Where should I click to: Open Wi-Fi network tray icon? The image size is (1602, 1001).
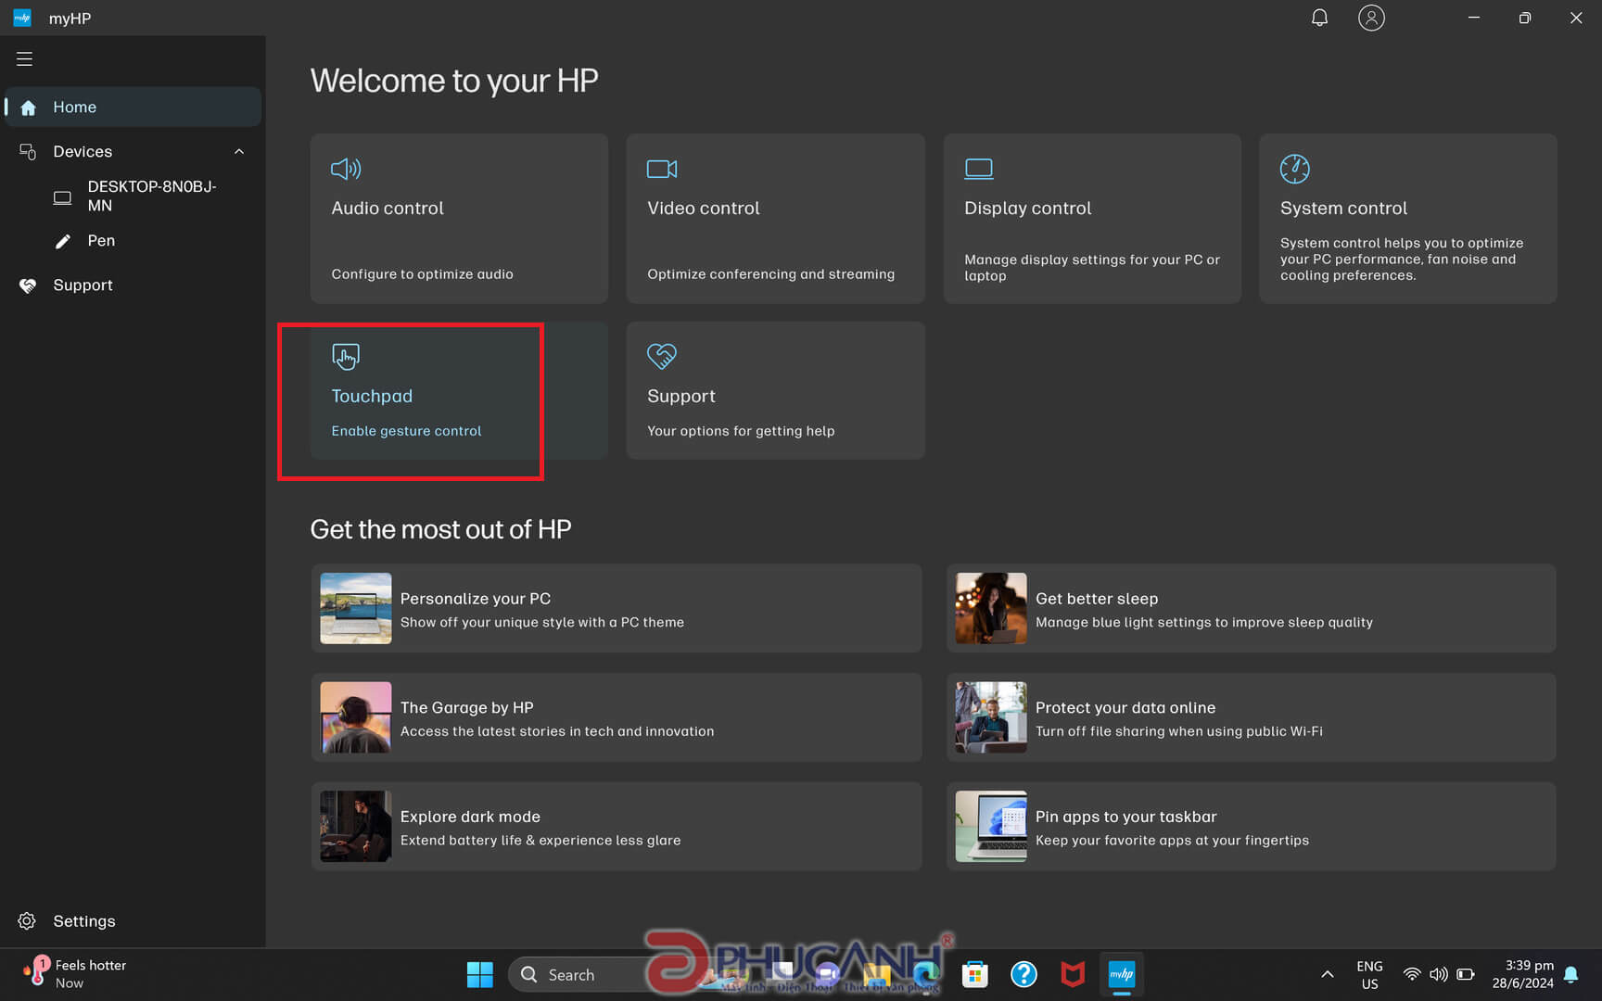click(1411, 974)
